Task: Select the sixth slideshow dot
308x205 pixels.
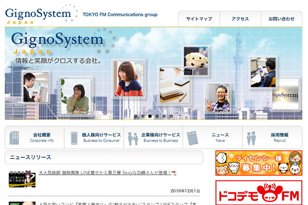Action: coord(171,116)
